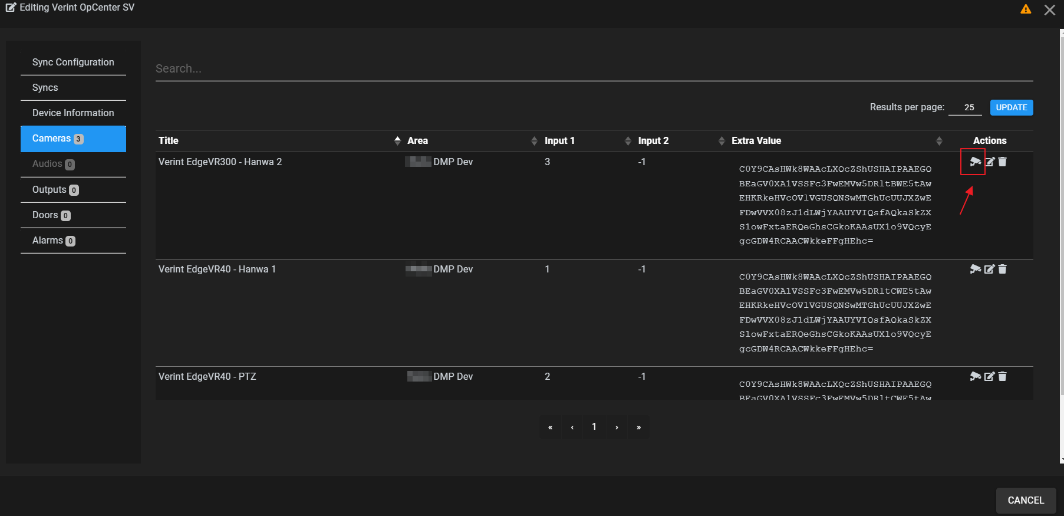Open the Device Information tab

[73, 113]
